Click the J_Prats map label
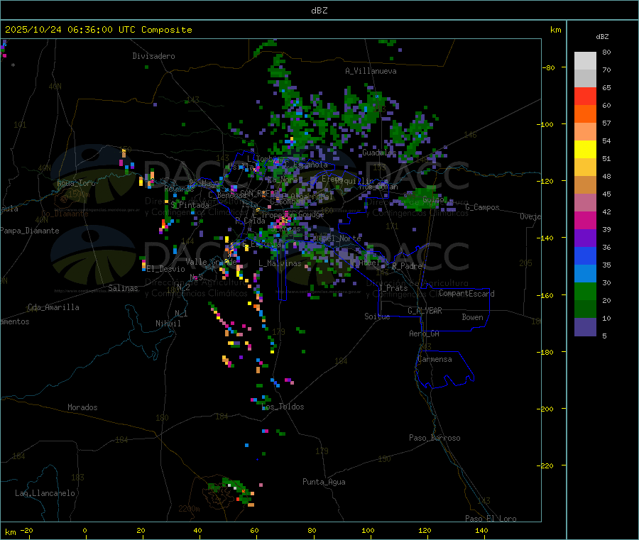 pos(393,288)
